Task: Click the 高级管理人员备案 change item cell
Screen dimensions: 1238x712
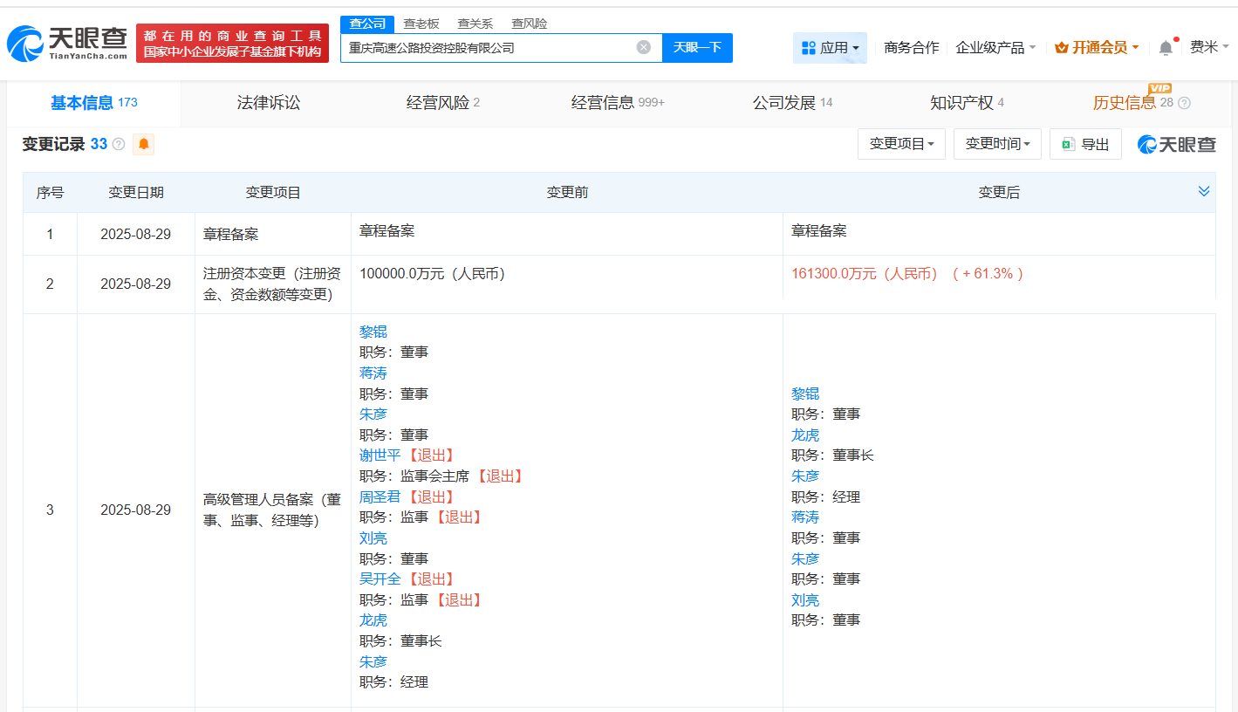Action: pyautogui.click(x=273, y=510)
